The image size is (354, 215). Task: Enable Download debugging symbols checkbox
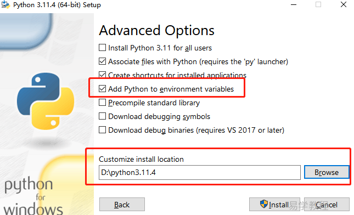(x=102, y=116)
